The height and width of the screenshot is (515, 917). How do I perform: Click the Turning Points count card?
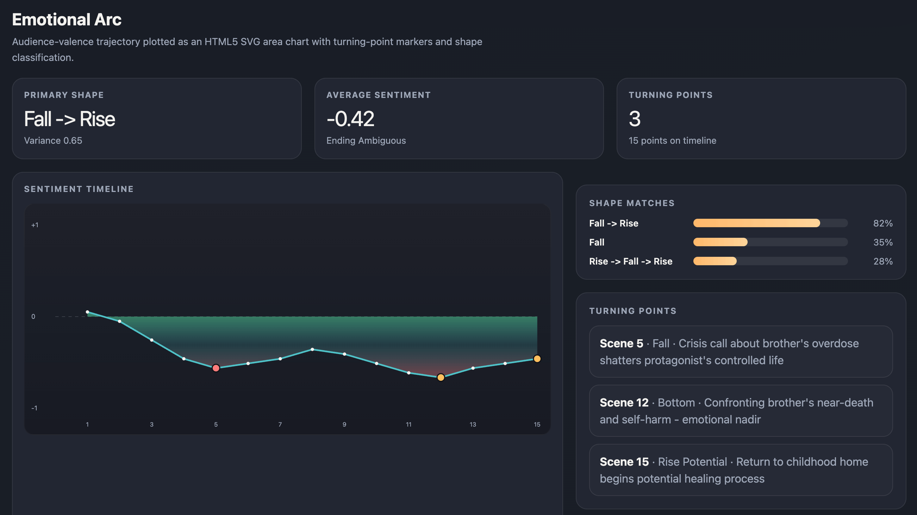(x=761, y=119)
